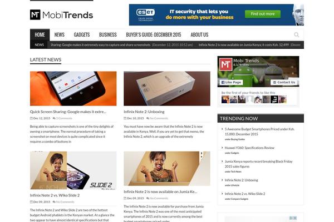Click the Jumia Kenya Black Friday trending link
The image size is (334, 222).
pos(259,164)
